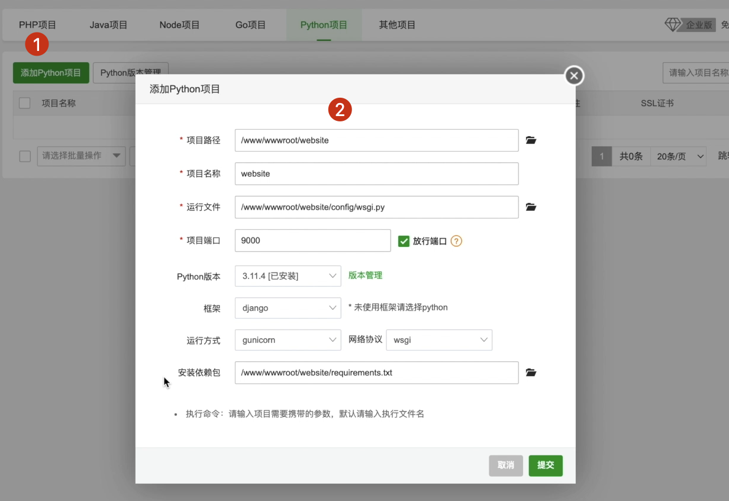Click page number 1 in pagination

602,156
